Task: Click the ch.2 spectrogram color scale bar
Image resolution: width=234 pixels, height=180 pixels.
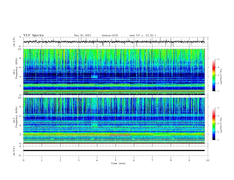Action: pos(214,124)
